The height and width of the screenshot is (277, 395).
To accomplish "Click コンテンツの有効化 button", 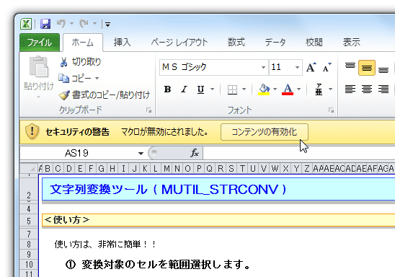I will point(265,132).
